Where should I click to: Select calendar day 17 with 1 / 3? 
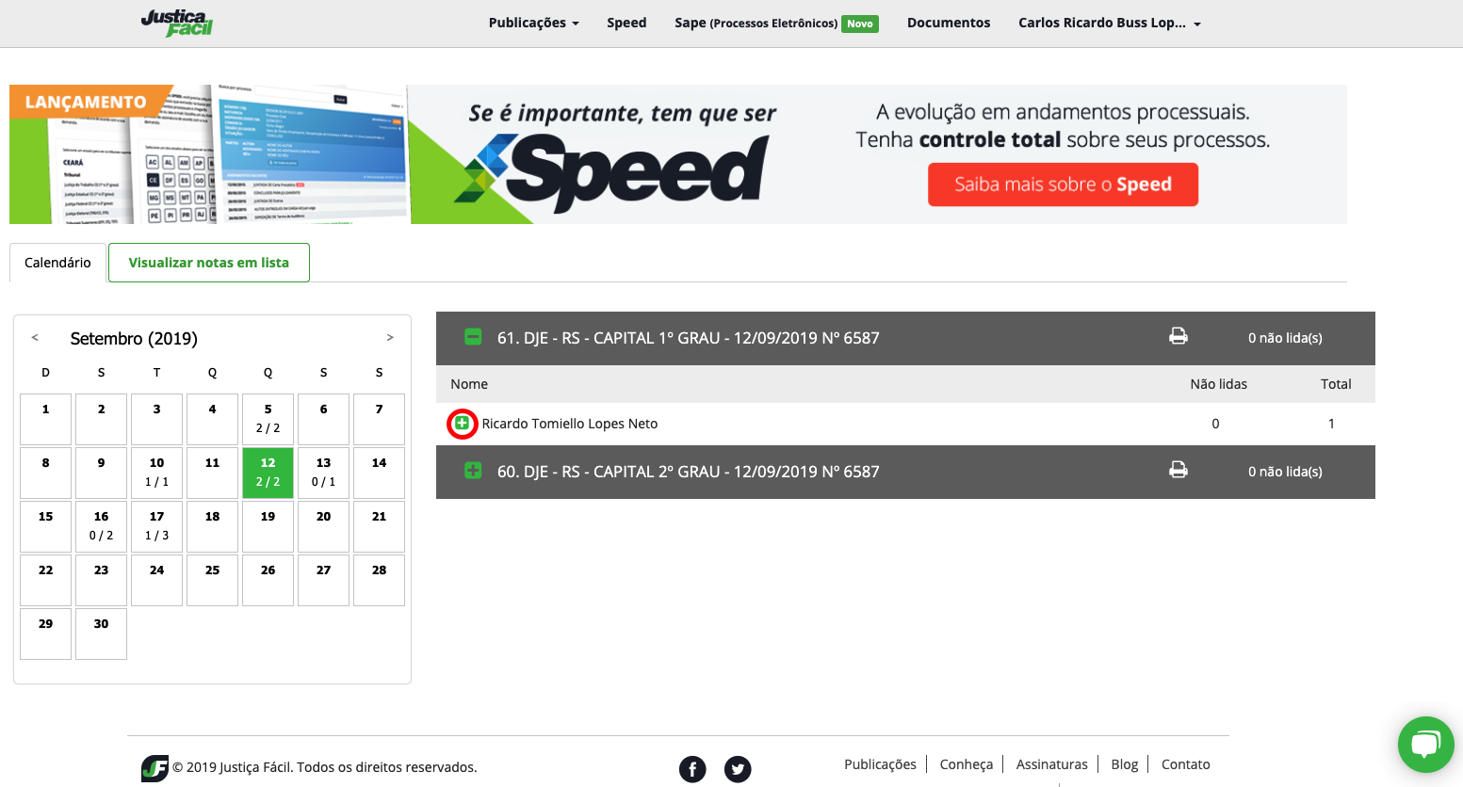click(156, 526)
